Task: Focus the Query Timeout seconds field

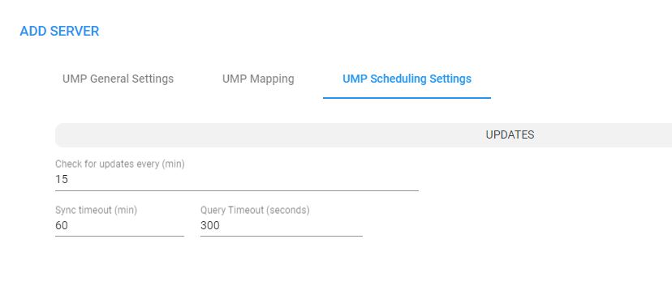Action: click(281, 225)
